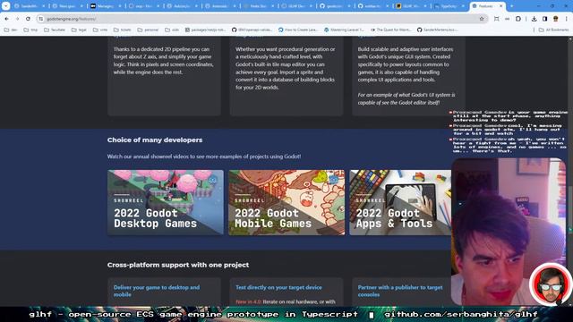Switch to the Managing tab
573x322 pixels.
pos(106,6)
